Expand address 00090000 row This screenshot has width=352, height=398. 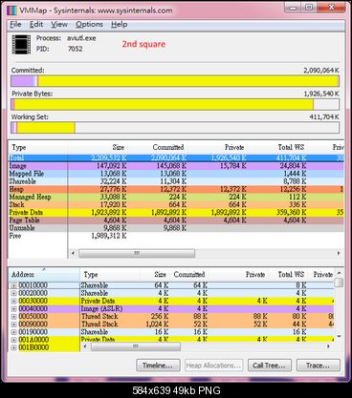[x=13, y=325]
